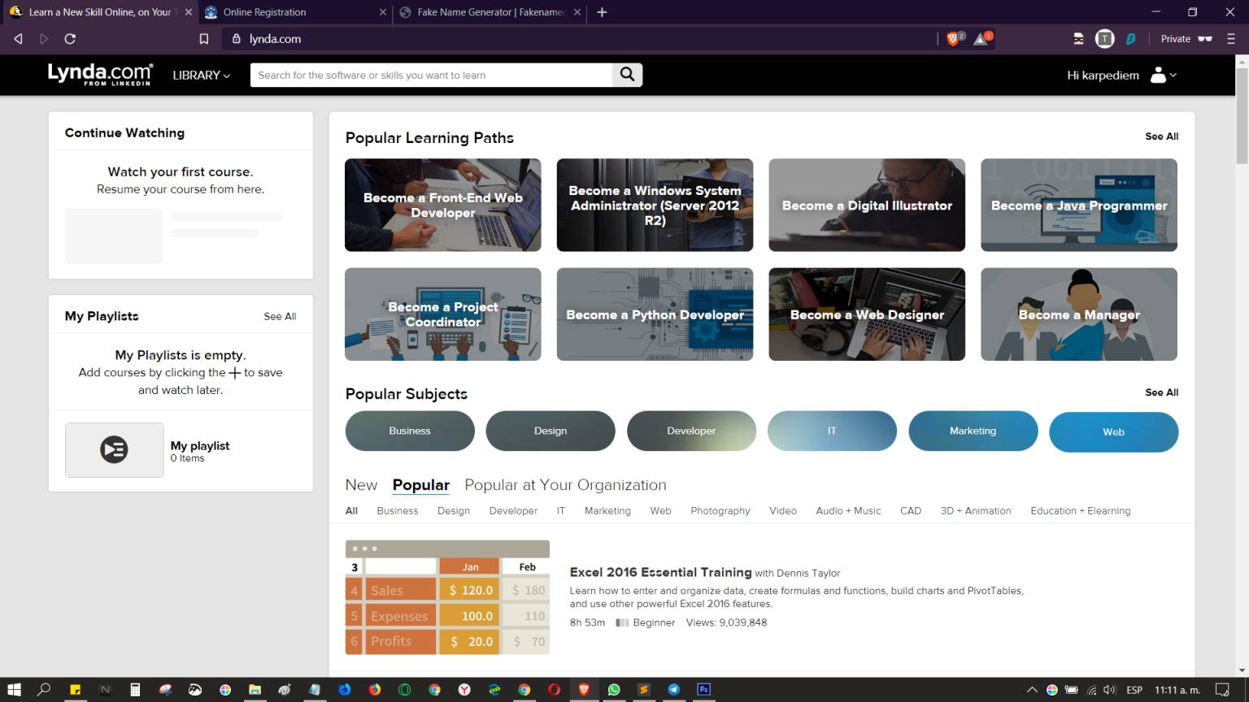Select the Design subject button

point(551,431)
